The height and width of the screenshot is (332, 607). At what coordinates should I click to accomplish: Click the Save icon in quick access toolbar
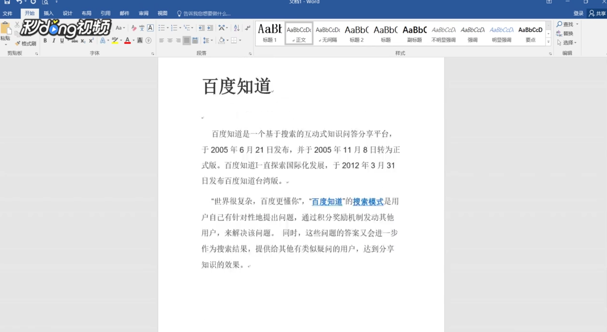click(7, 2)
